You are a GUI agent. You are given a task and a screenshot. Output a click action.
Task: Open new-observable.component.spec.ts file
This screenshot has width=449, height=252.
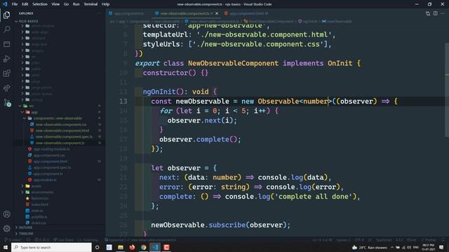(64, 137)
